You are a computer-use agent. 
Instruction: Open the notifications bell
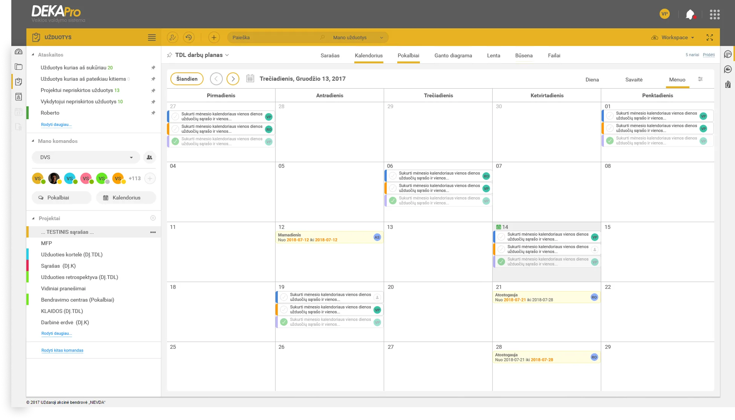point(690,15)
